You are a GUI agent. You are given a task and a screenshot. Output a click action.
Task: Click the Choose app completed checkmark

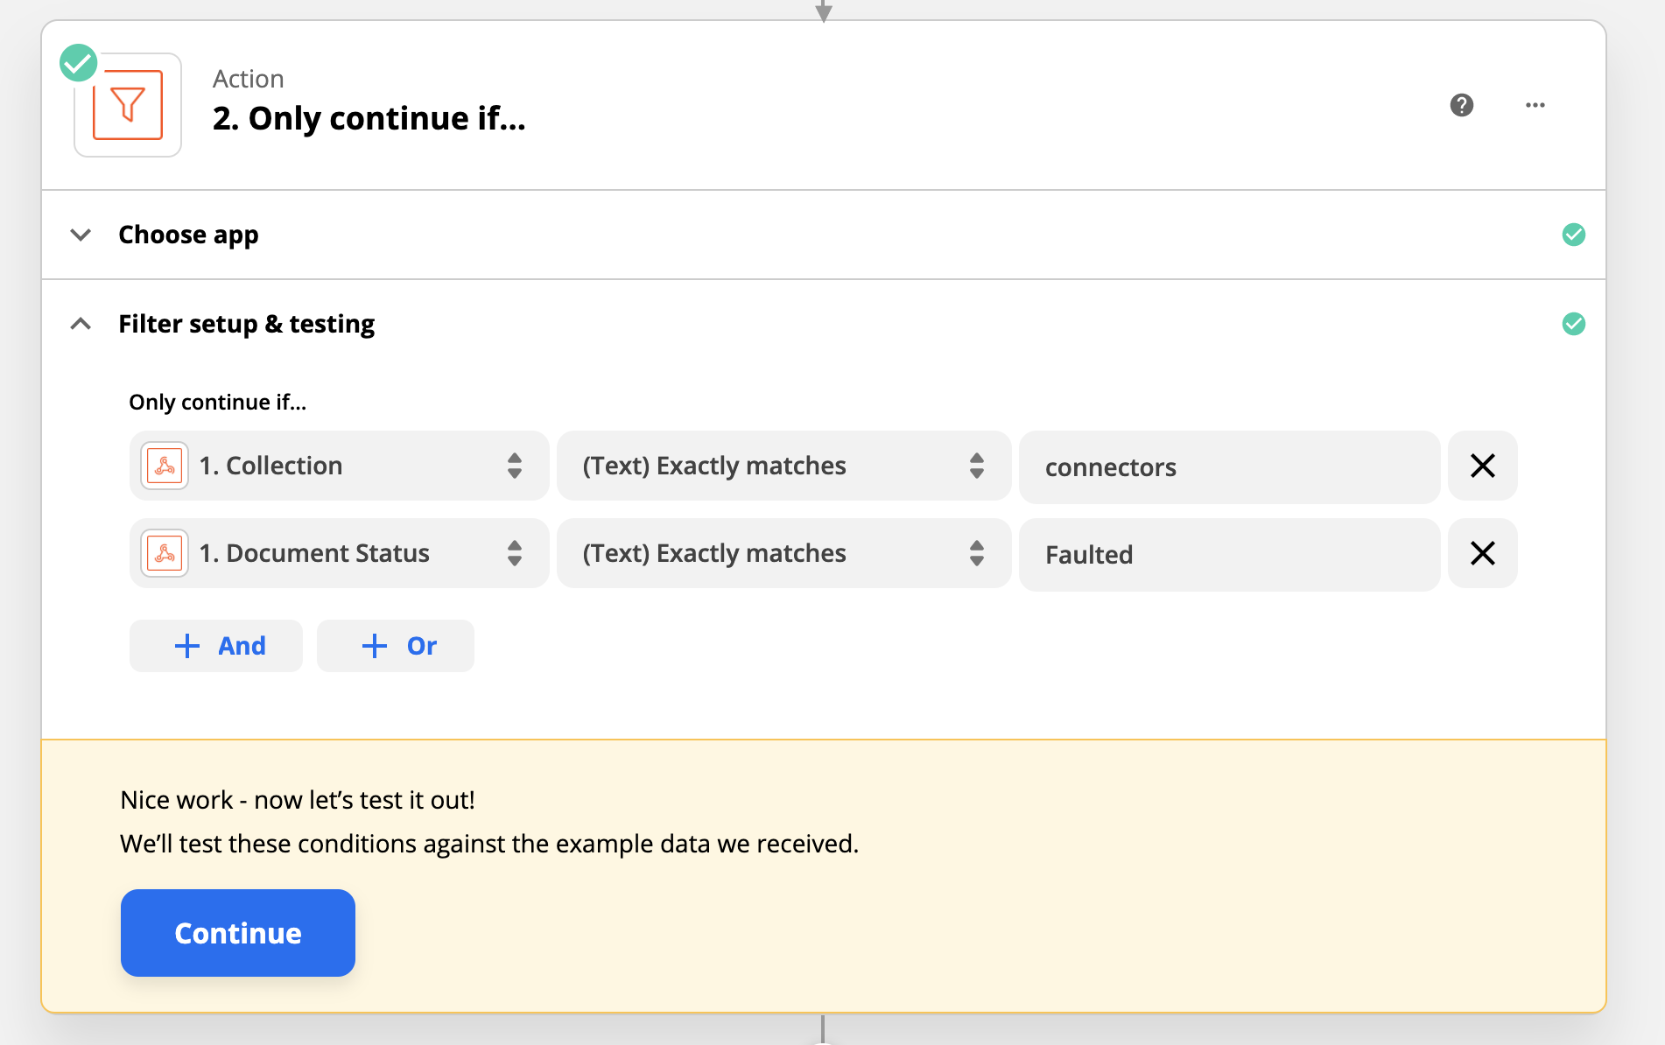1573,235
